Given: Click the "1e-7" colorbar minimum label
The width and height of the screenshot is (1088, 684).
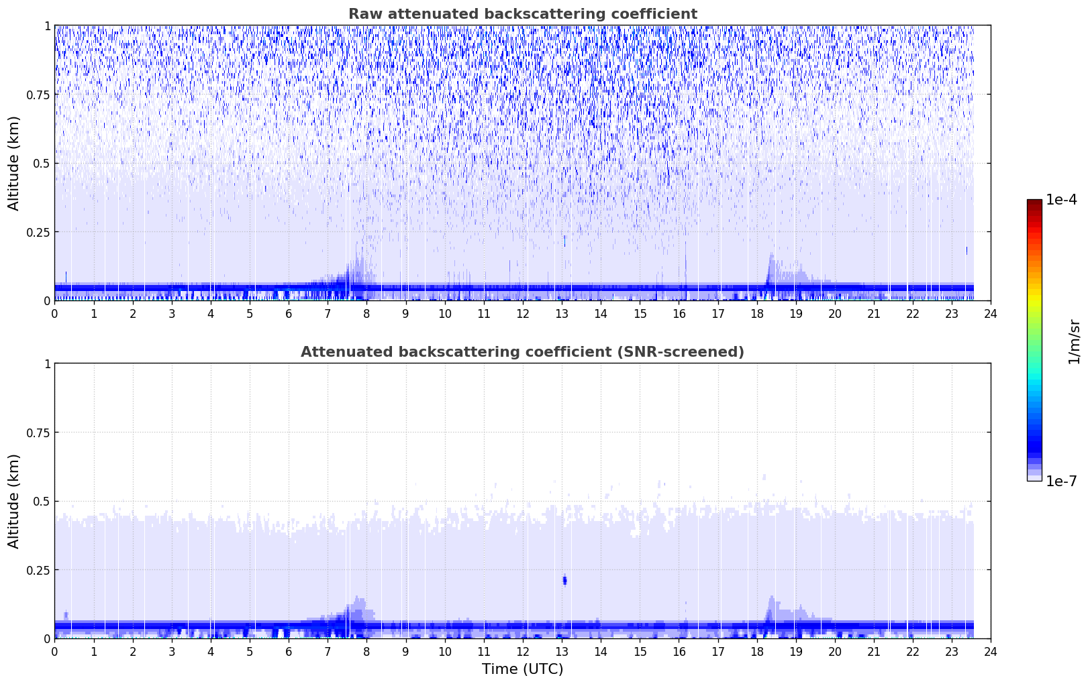Looking at the screenshot, I should pyautogui.click(x=1060, y=481).
